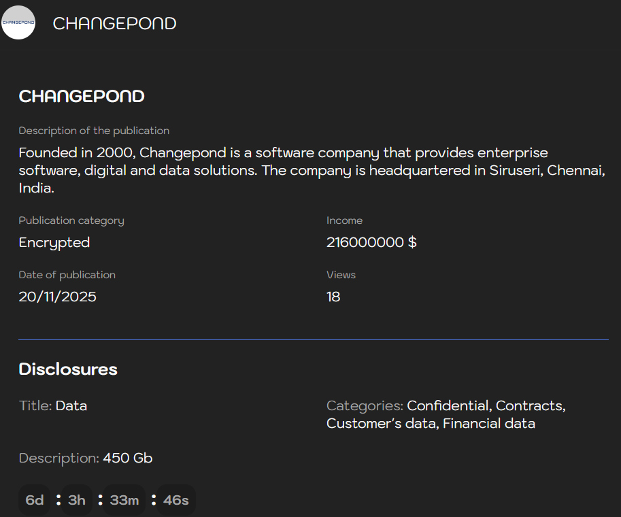Select the Confidential category tag

pyautogui.click(x=447, y=405)
